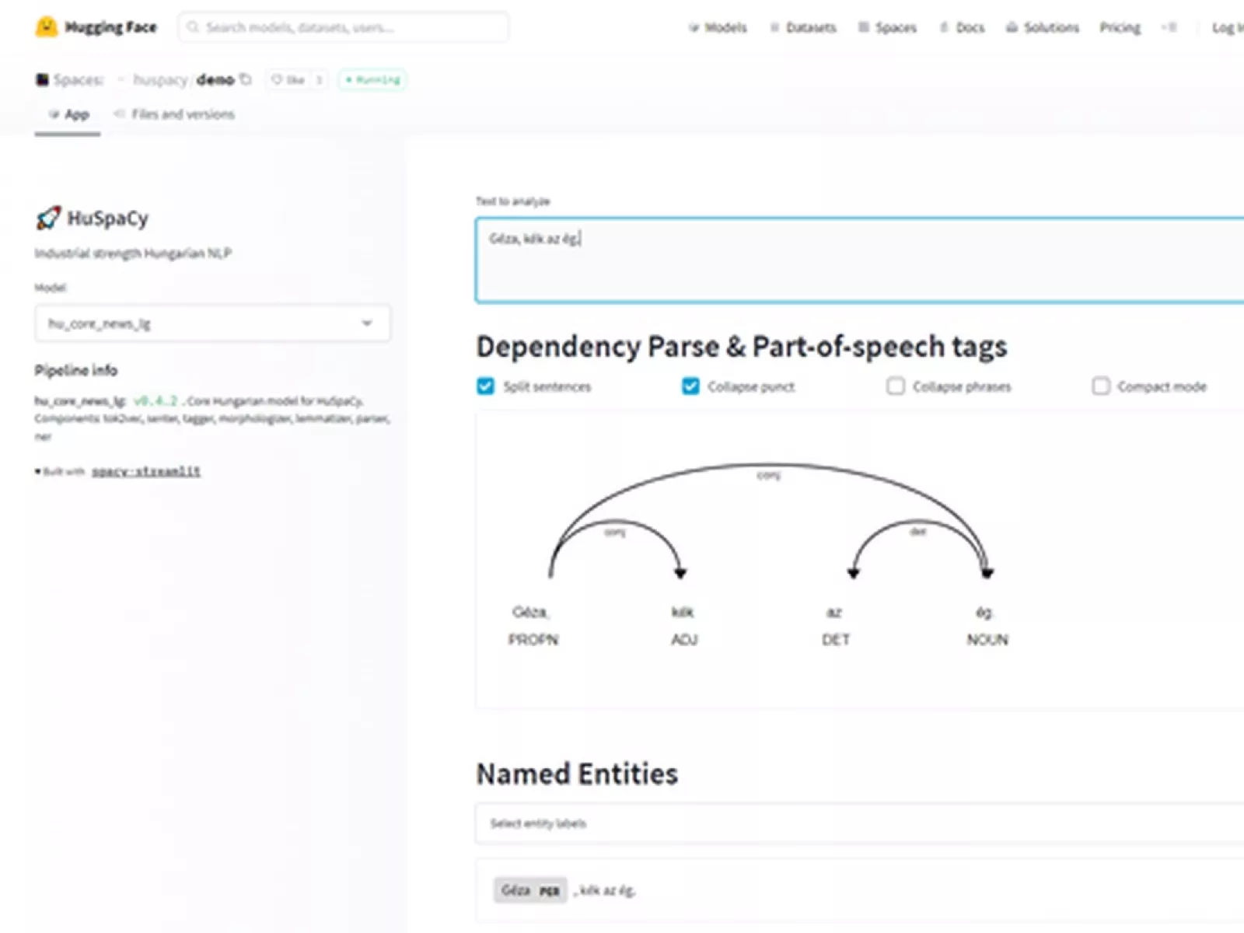Click the Text to analyze input box
Viewport: 1244px width, 933px height.
tap(855, 260)
